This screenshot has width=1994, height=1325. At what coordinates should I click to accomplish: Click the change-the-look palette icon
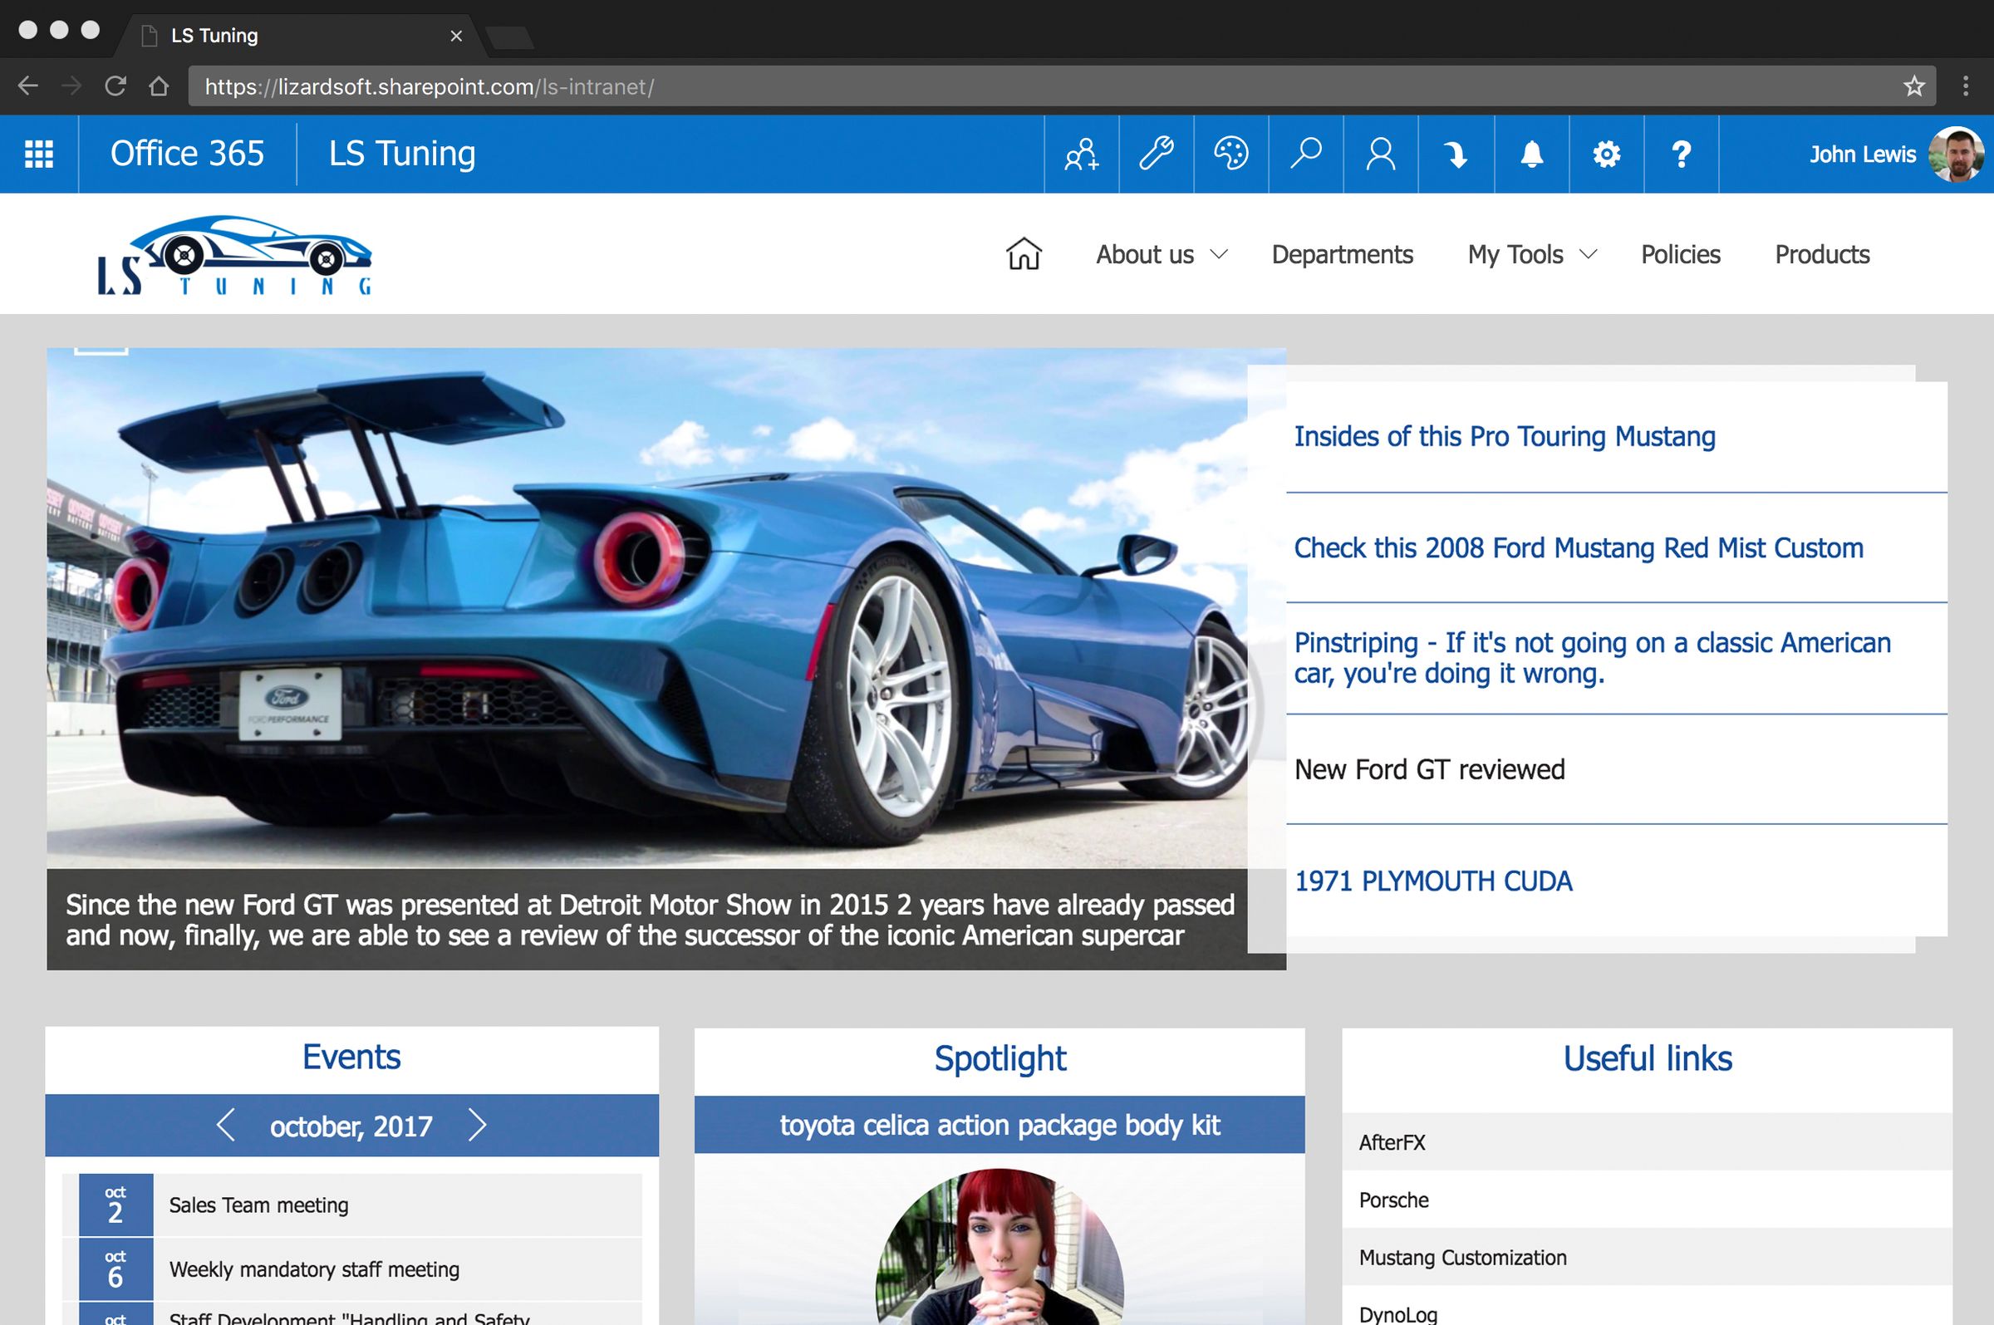[1231, 154]
